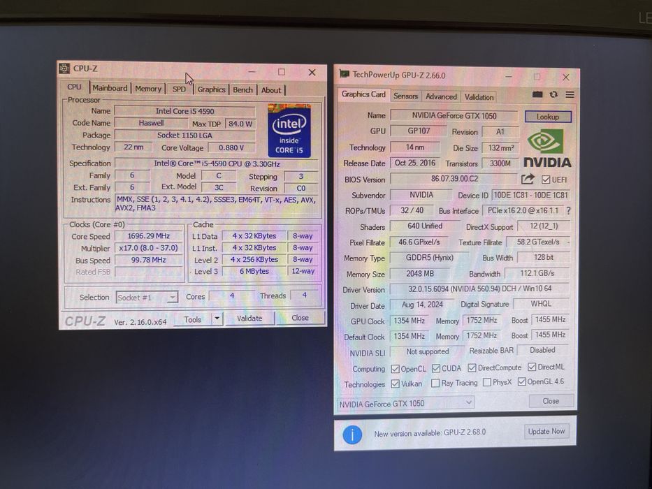This screenshot has height=489, width=652.
Task: Click the Release Date value Oct 25, 2016
Action: tap(415, 163)
